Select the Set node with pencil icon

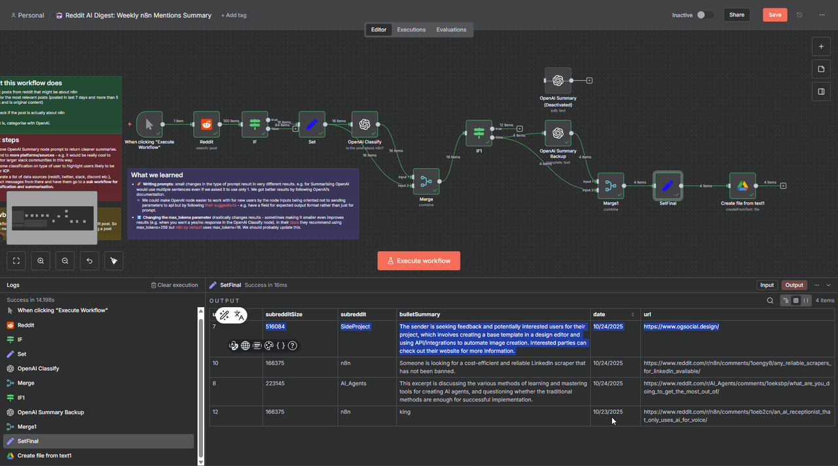pyautogui.click(x=312, y=124)
